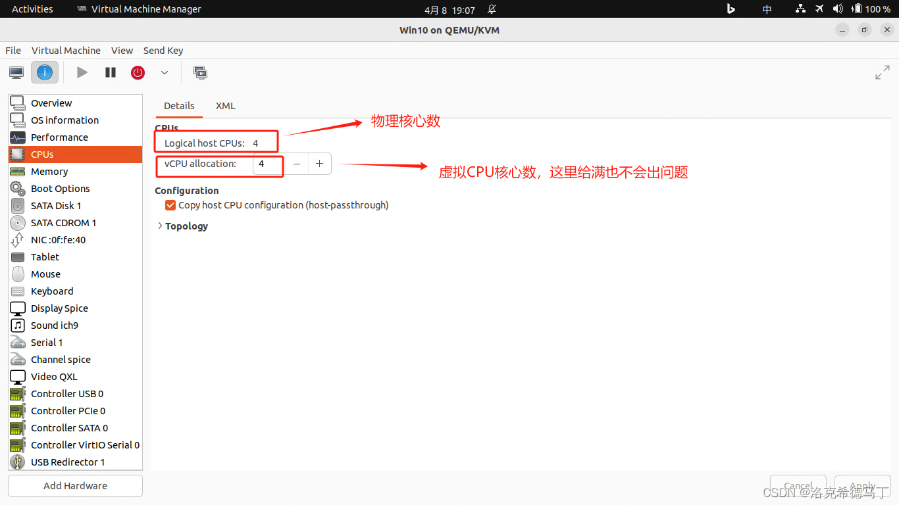Click the battery 100% indicator
Viewport: 899px width, 505px height.
[871, 9]
